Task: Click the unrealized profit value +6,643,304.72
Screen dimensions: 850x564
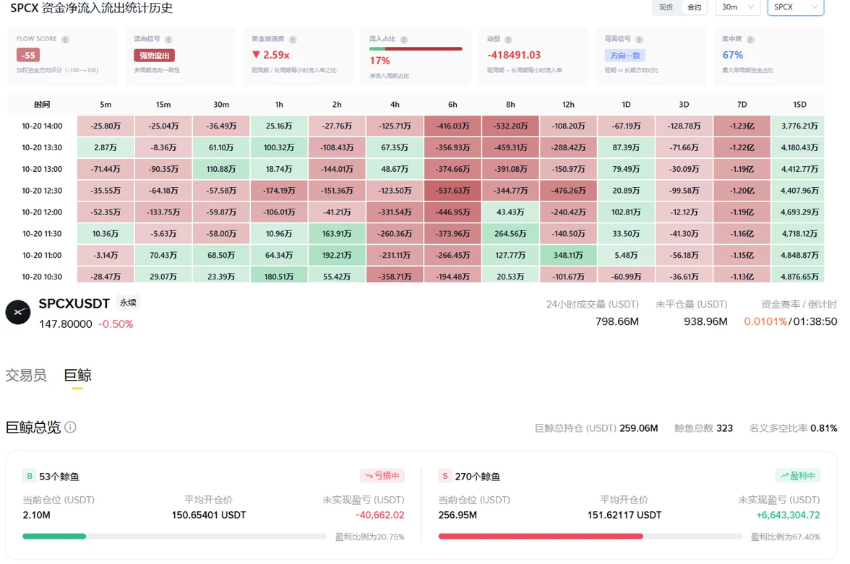Action: click(788, 515)
